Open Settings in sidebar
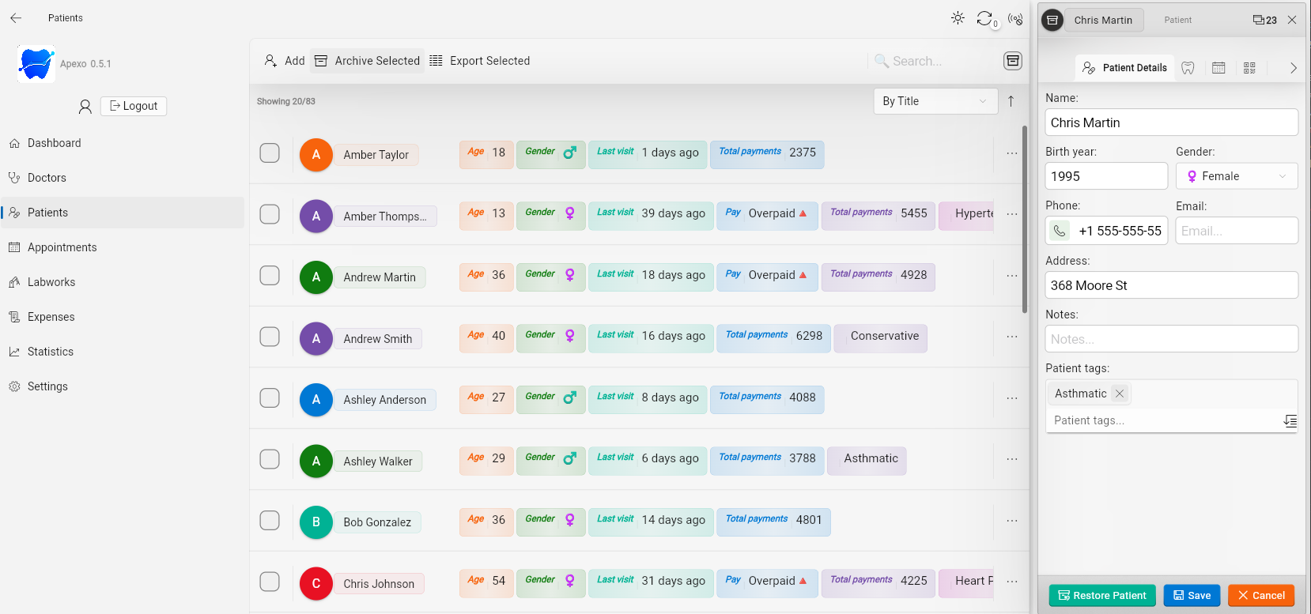 coord(123,386)
